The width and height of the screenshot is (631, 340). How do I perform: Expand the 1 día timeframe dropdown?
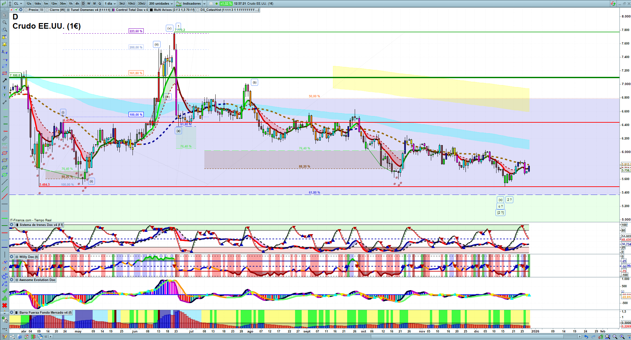click(x=110, y=4)
